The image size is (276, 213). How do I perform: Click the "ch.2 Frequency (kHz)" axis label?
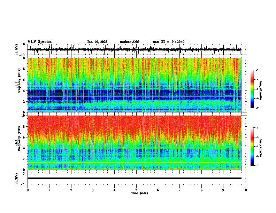[18, 138]
